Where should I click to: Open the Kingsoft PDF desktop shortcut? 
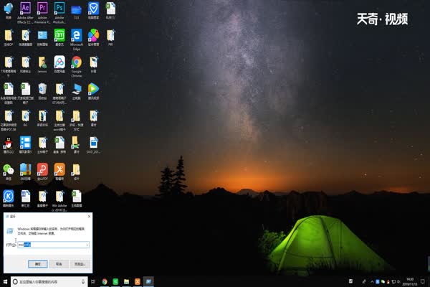pyautogui.click(x=42, y=172)
